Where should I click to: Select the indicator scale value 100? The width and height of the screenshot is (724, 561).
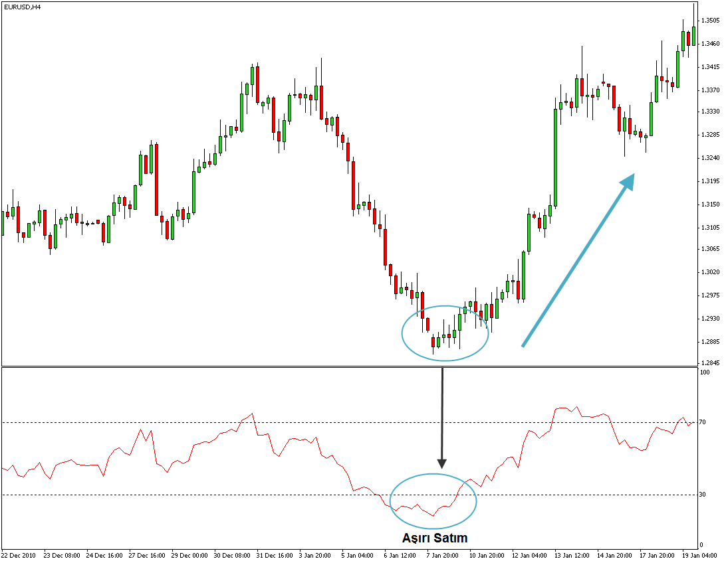pyautogui.click(x=705, y=372)
